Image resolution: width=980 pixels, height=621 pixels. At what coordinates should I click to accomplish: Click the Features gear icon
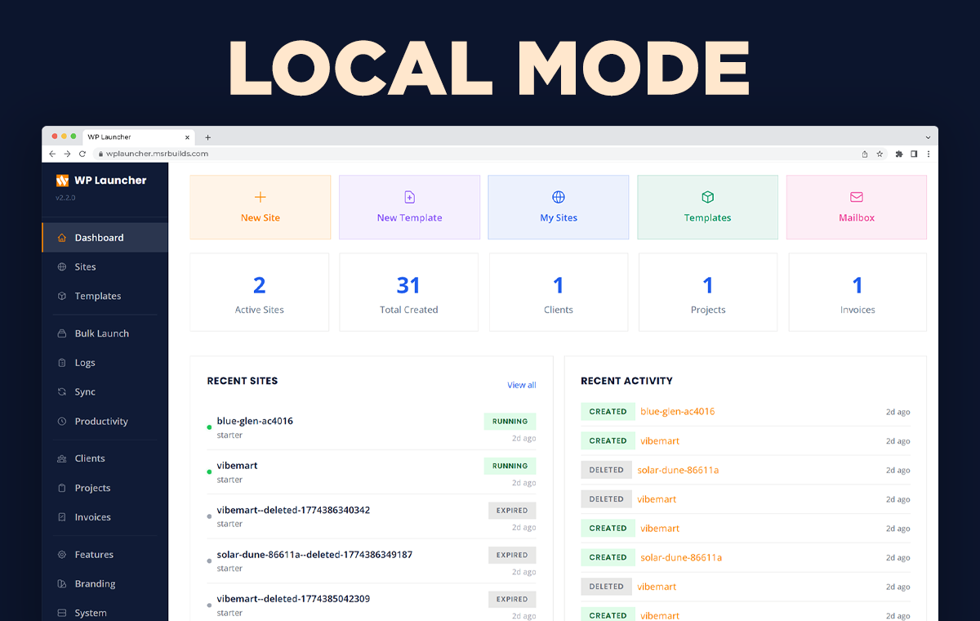pyautogui.click(x=62, y=555)
